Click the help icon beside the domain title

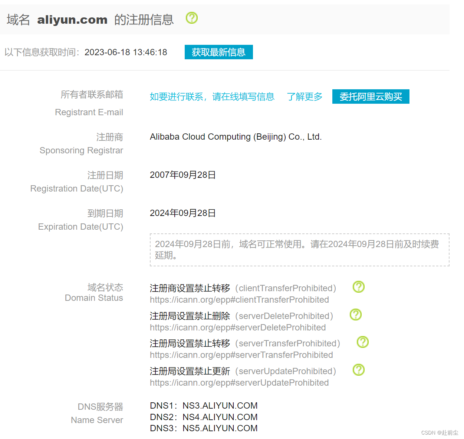[x=192, y=18]
